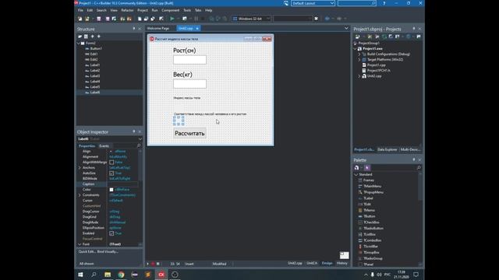Viewport: 499px width, 280px height.
Task: Expand the Constraints property
Action: (80, 195)
